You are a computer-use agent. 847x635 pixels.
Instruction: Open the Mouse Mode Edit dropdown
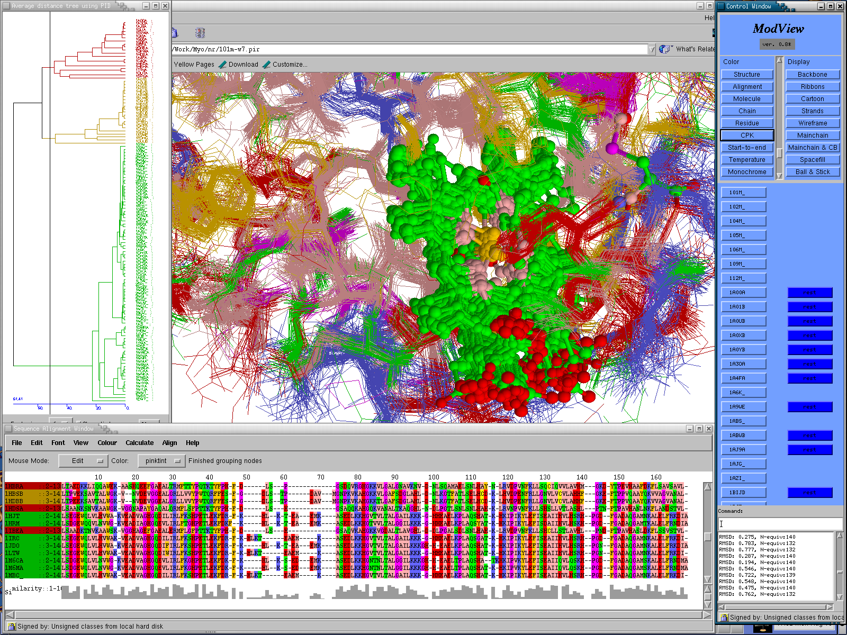82,461
